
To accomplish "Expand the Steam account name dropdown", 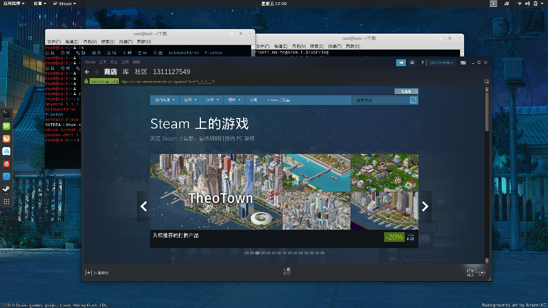I will 441,63.
